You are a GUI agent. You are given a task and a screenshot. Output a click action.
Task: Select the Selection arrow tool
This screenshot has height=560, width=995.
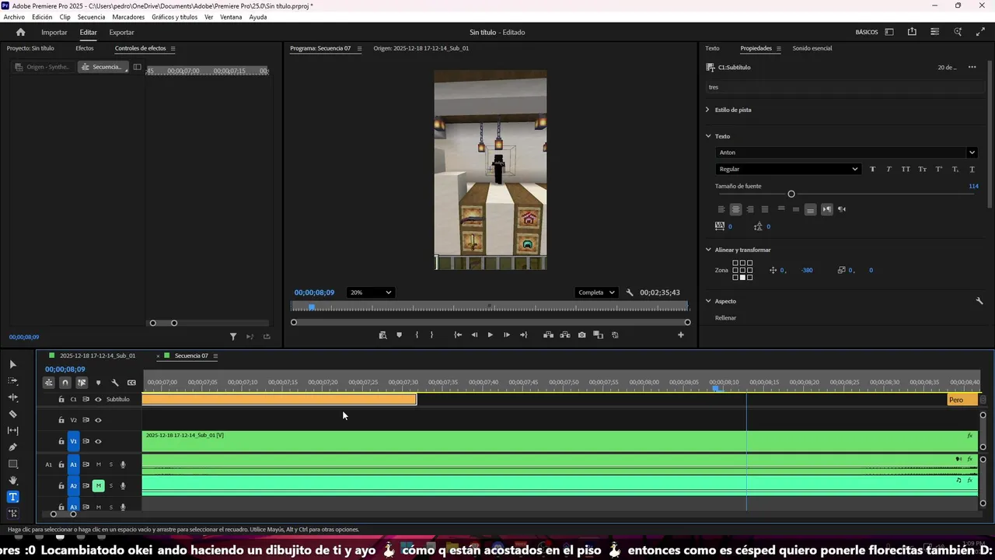click(x=12, y=364)
